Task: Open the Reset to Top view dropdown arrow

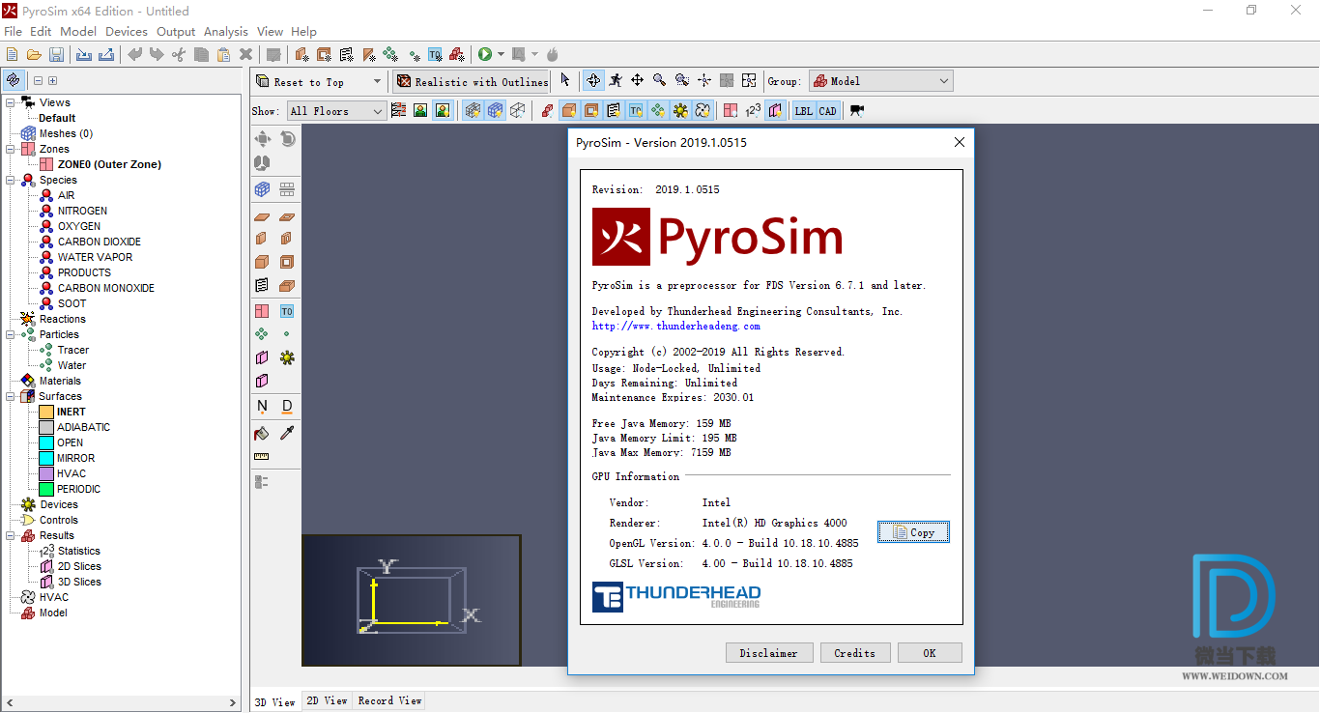Action: pos(377,82)
